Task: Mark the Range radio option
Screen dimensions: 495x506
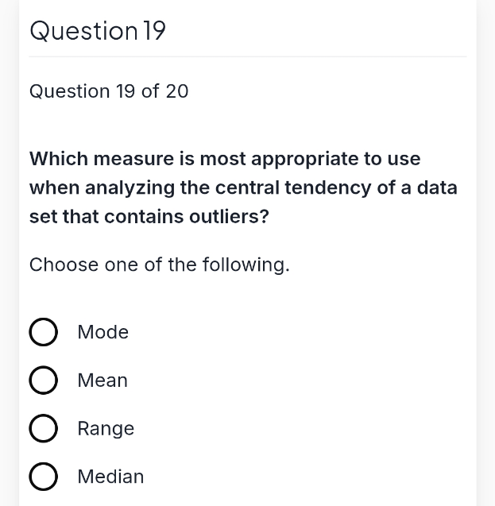Action: pyautogui.click(x=43, y=428)
